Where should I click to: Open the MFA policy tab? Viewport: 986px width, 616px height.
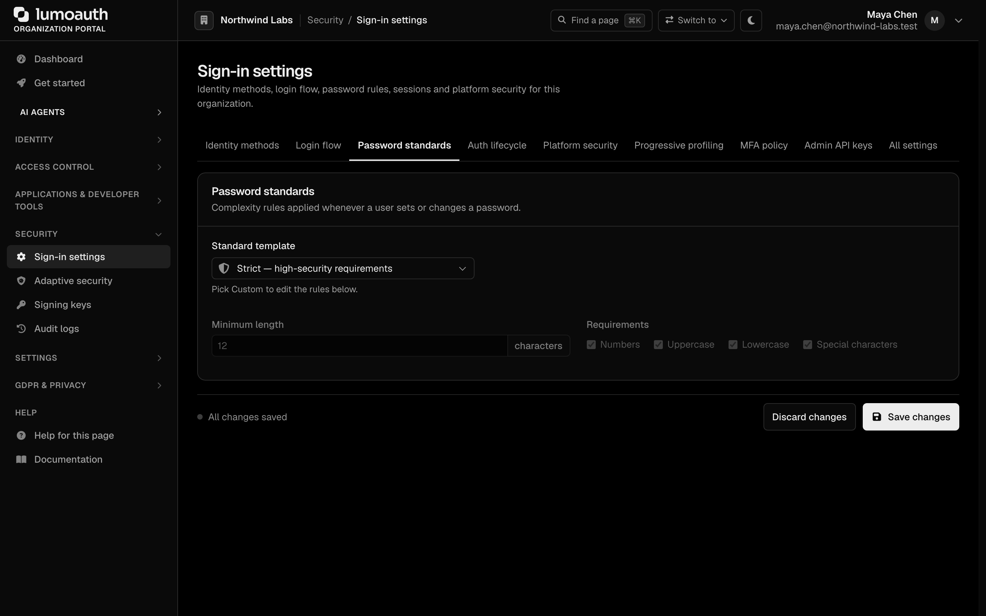point(764,145)
